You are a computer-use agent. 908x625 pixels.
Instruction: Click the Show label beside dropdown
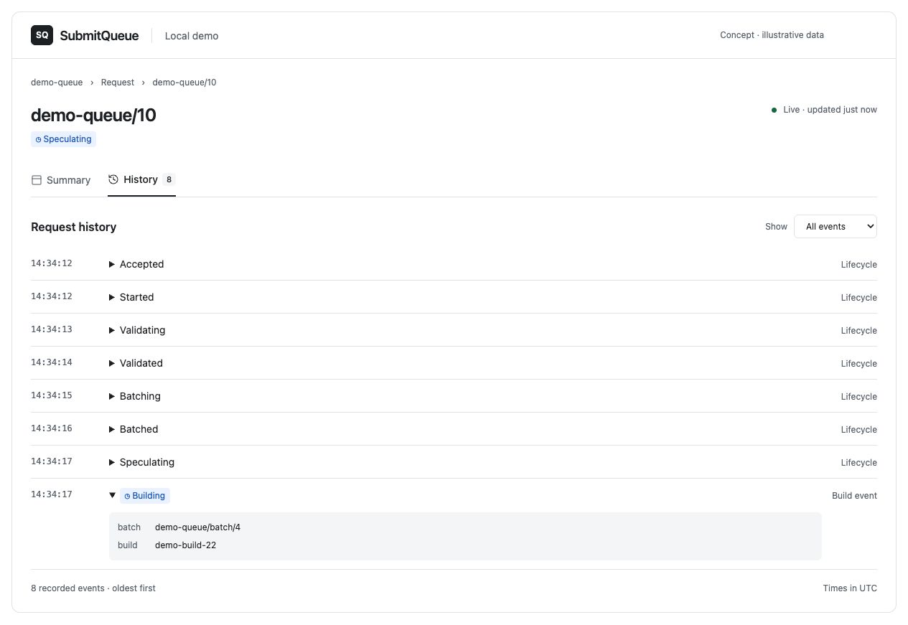776,227
